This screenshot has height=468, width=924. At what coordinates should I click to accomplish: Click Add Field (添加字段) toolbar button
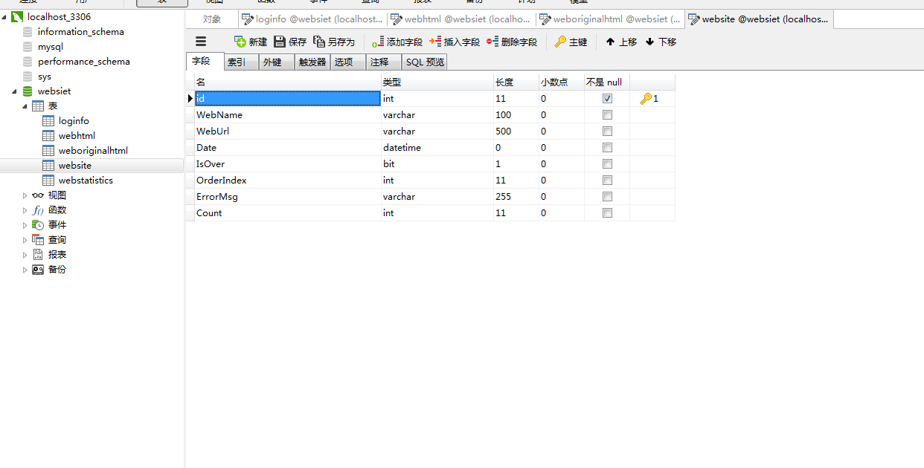point(397,42)
